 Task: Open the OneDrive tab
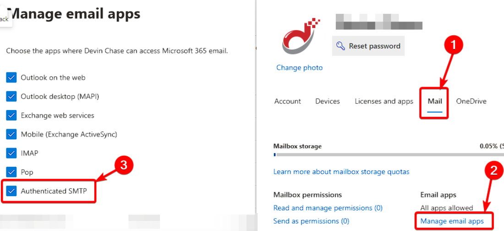coord(471,101)
